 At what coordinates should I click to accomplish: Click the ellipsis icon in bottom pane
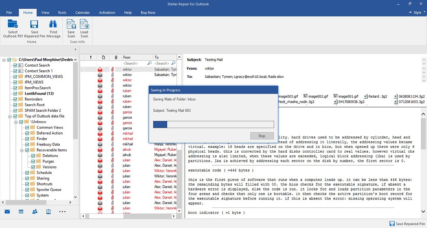[62, 211]
